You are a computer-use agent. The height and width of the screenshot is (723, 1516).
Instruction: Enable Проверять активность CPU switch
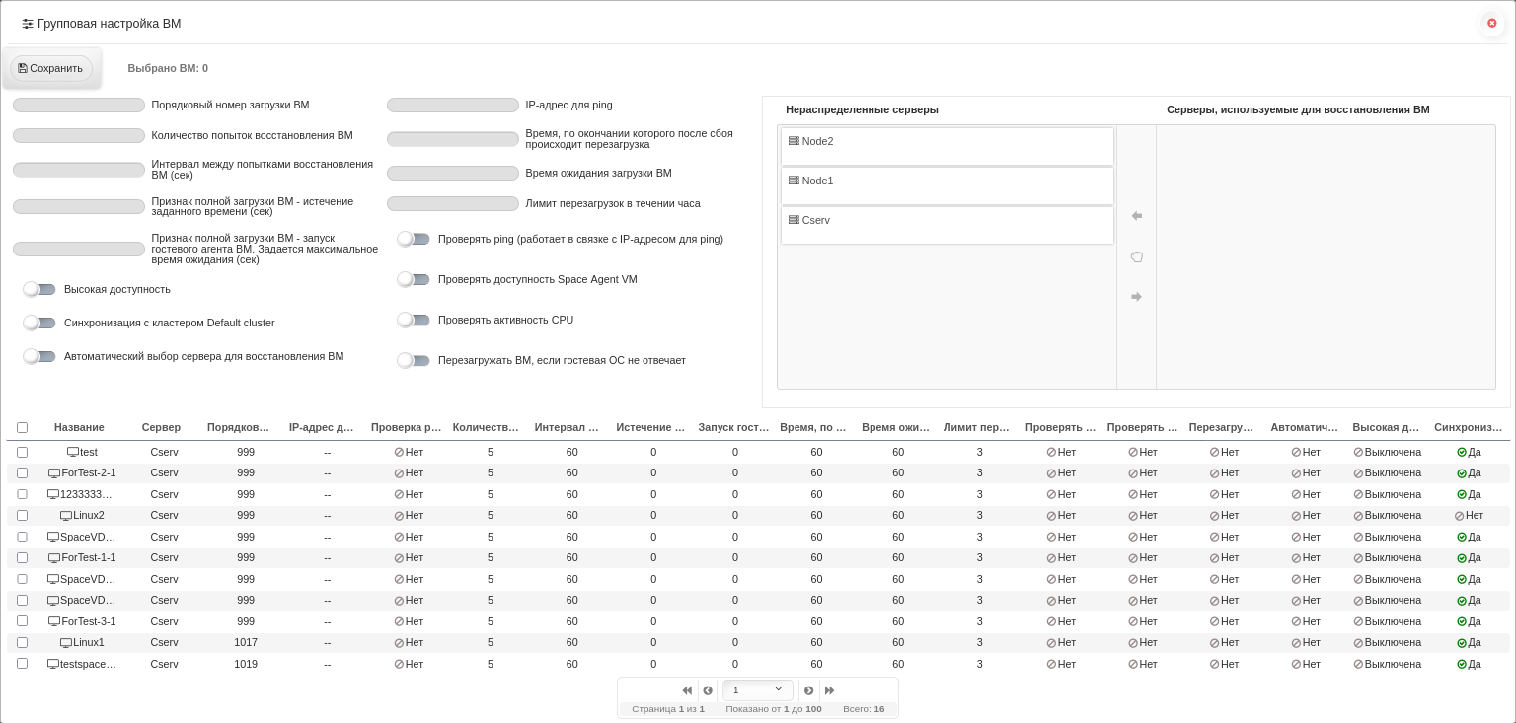tap(414, 320)
